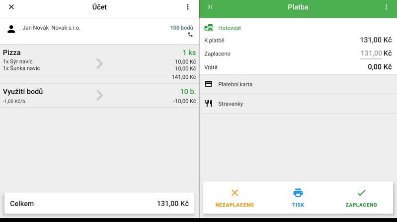Screen dimensions: 397x222
Task: Confirm payment with Zaplaceno button
Action: point(361,198)
